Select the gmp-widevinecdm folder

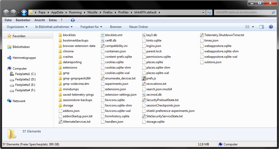point(76,84)
